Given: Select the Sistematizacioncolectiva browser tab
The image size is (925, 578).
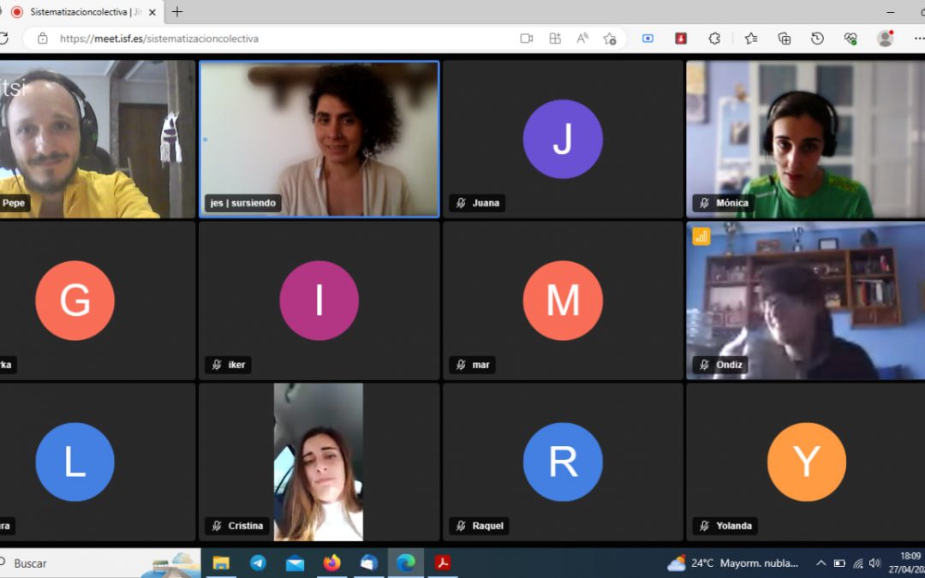Looking at the screenshot, I should 81,12.
